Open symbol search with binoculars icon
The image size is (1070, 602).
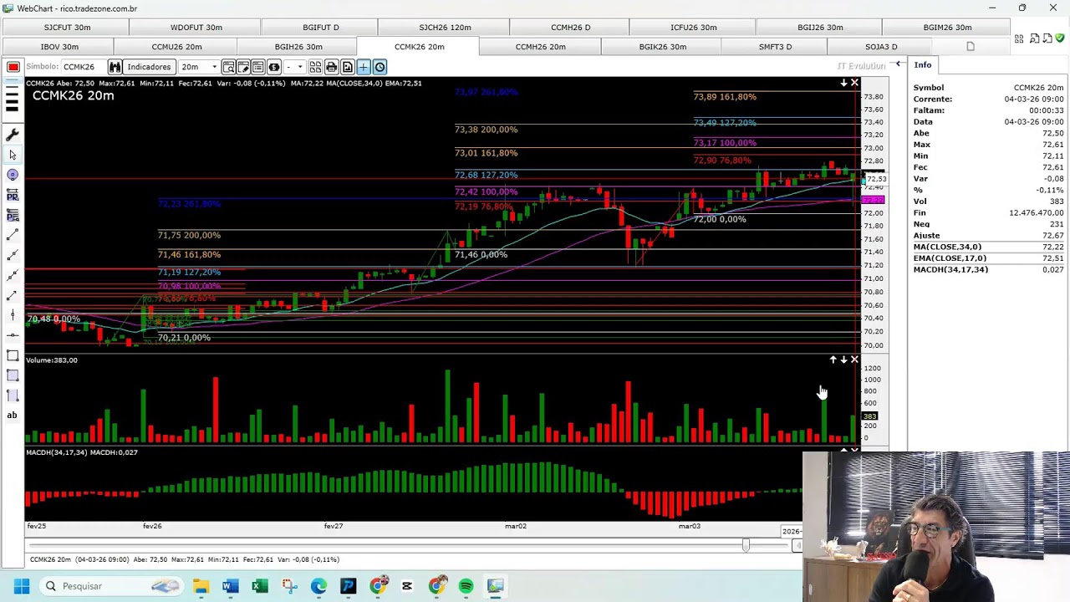point(115,67)
